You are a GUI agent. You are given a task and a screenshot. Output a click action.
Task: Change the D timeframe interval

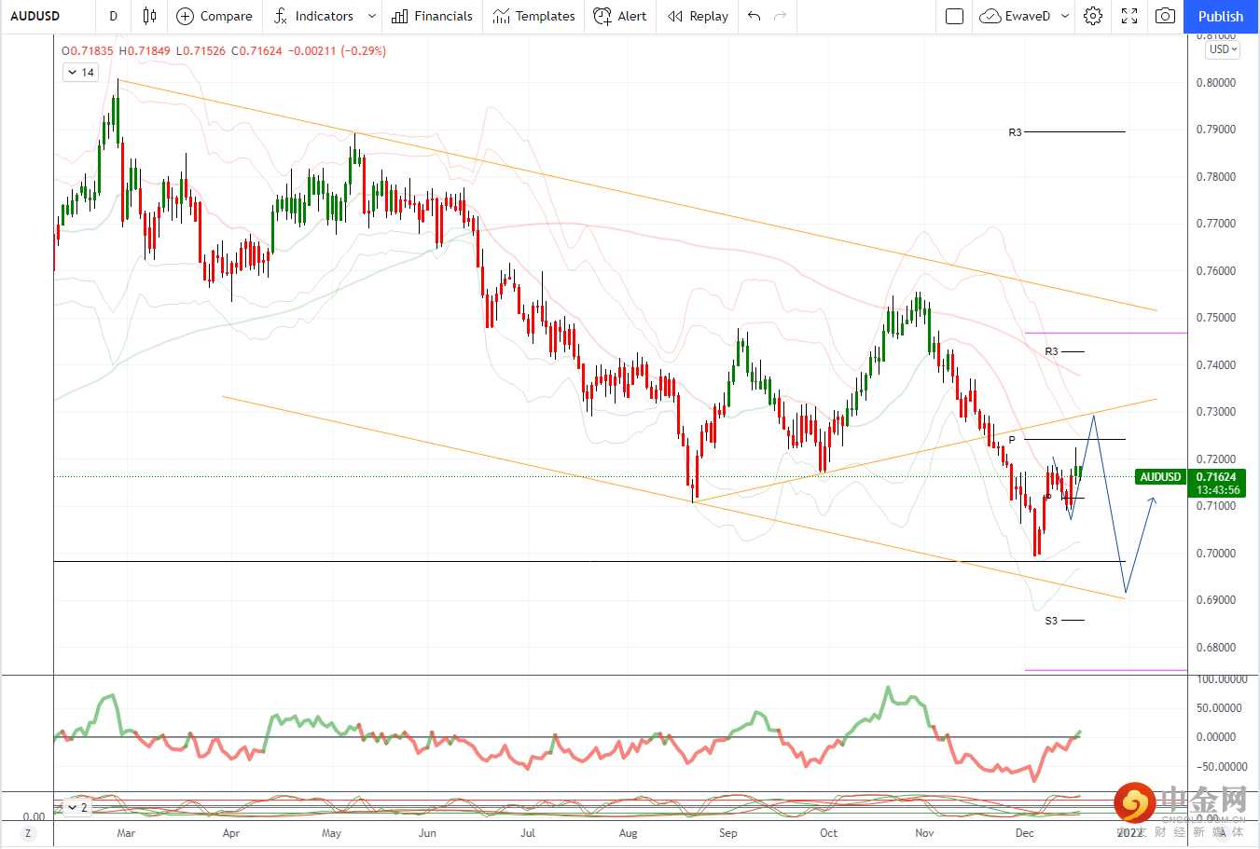[113, 16]
